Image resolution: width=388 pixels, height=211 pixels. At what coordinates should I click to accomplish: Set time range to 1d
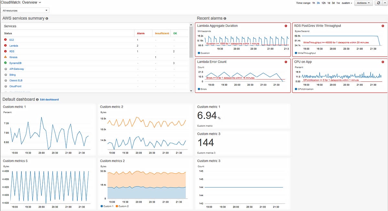click(329, 3)
